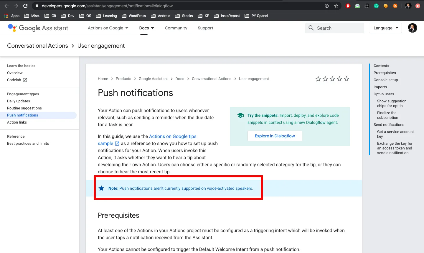
Task: Rate the page with the third star
Action: tap(332, 79)
